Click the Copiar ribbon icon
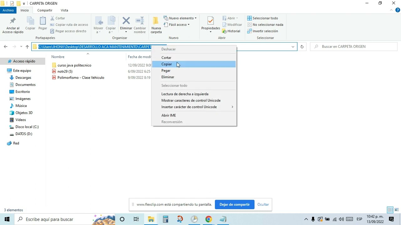Screen dimensions: 401x225 coord(30,24)
